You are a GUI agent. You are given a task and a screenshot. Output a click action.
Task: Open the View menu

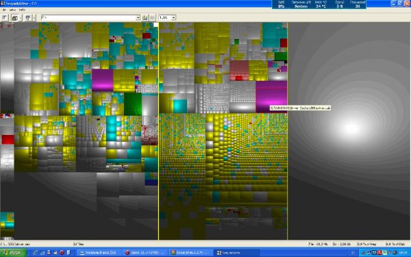pyautogui.click(x=12, y=10)
